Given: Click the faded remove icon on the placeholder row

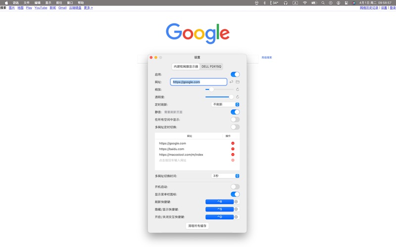Looking at the screenshot, I should (x=233, y=160).
